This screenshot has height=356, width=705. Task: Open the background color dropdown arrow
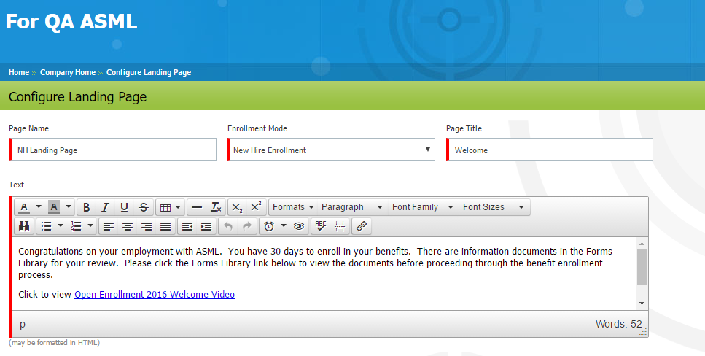tap(69, 207)
